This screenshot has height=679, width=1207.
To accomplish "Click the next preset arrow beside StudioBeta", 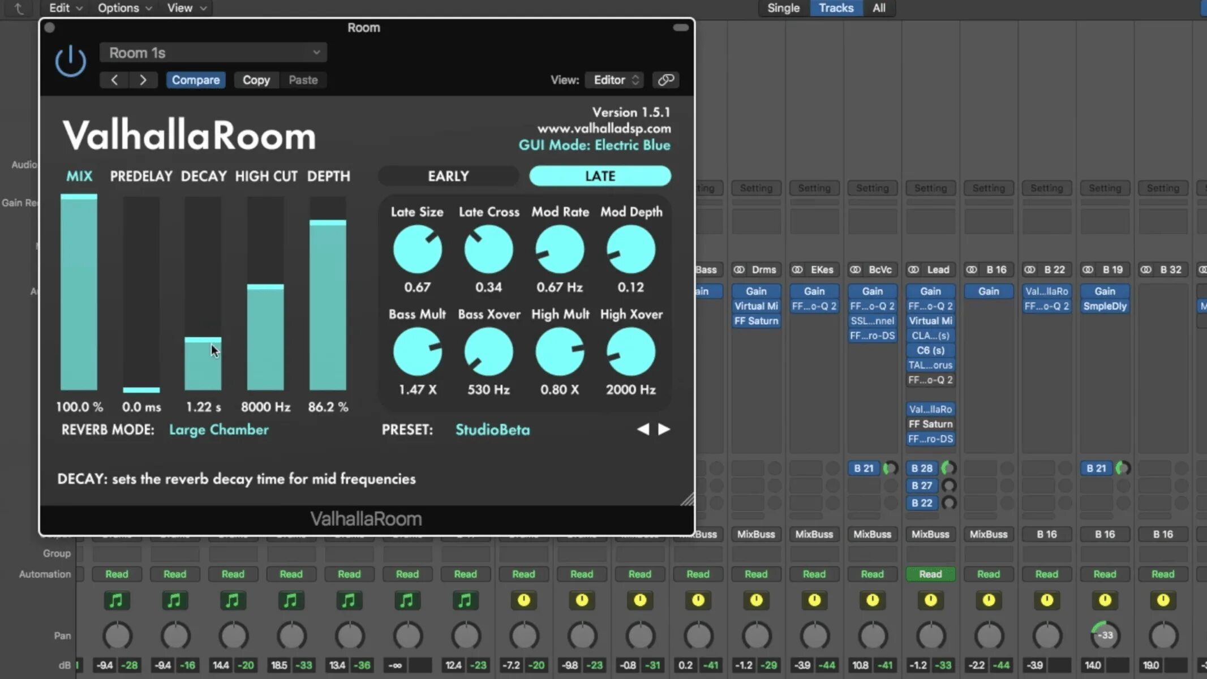I will pyautogui.click(x=664, y=429).
